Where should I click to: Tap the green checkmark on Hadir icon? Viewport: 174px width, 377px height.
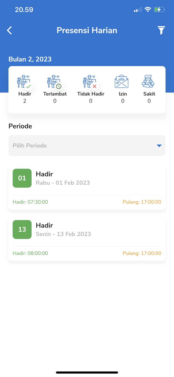click(x=28, y=86)
